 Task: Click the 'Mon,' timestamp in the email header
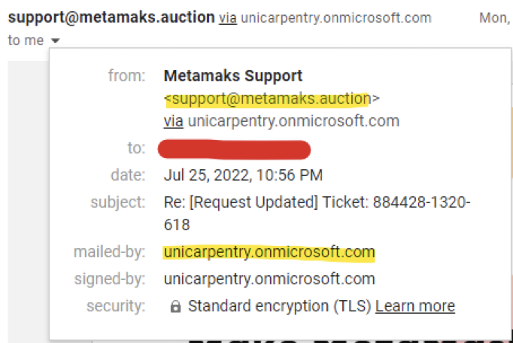click(x=495, y=17)
